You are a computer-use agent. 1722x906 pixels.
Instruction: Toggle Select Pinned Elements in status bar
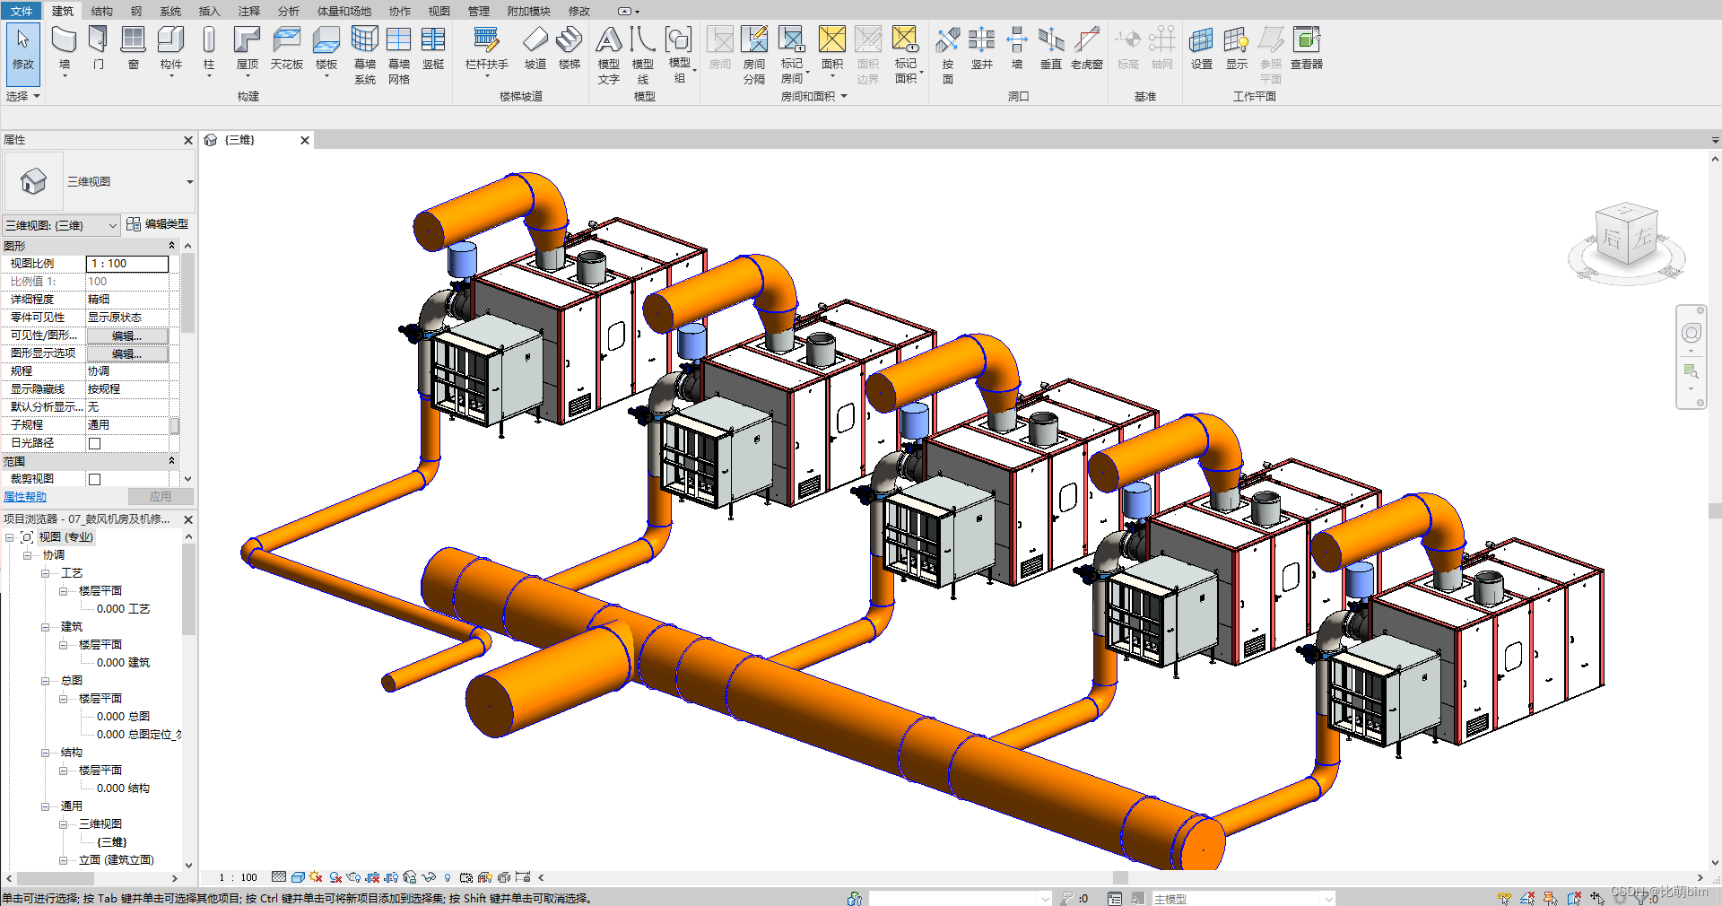[1551, 898]
